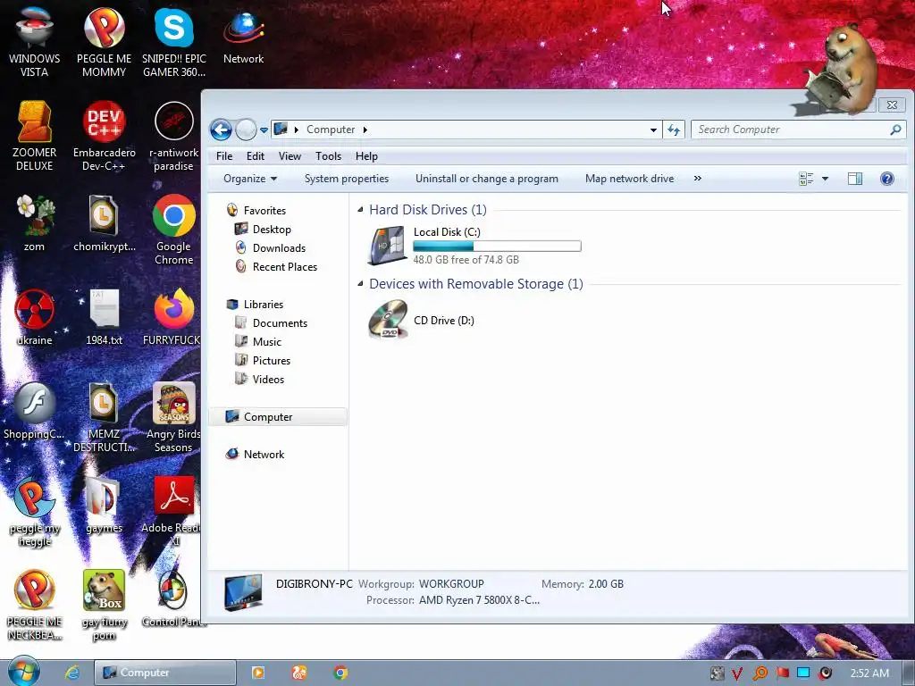This screenshot has width=915, height=686.
Task: Open Explorer help via the question mark icon
Action: click(886, 179)
